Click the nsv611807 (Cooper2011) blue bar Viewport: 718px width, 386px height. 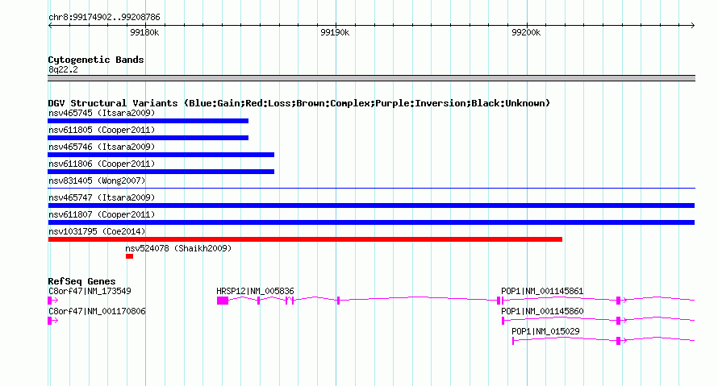tap(371, 222)
